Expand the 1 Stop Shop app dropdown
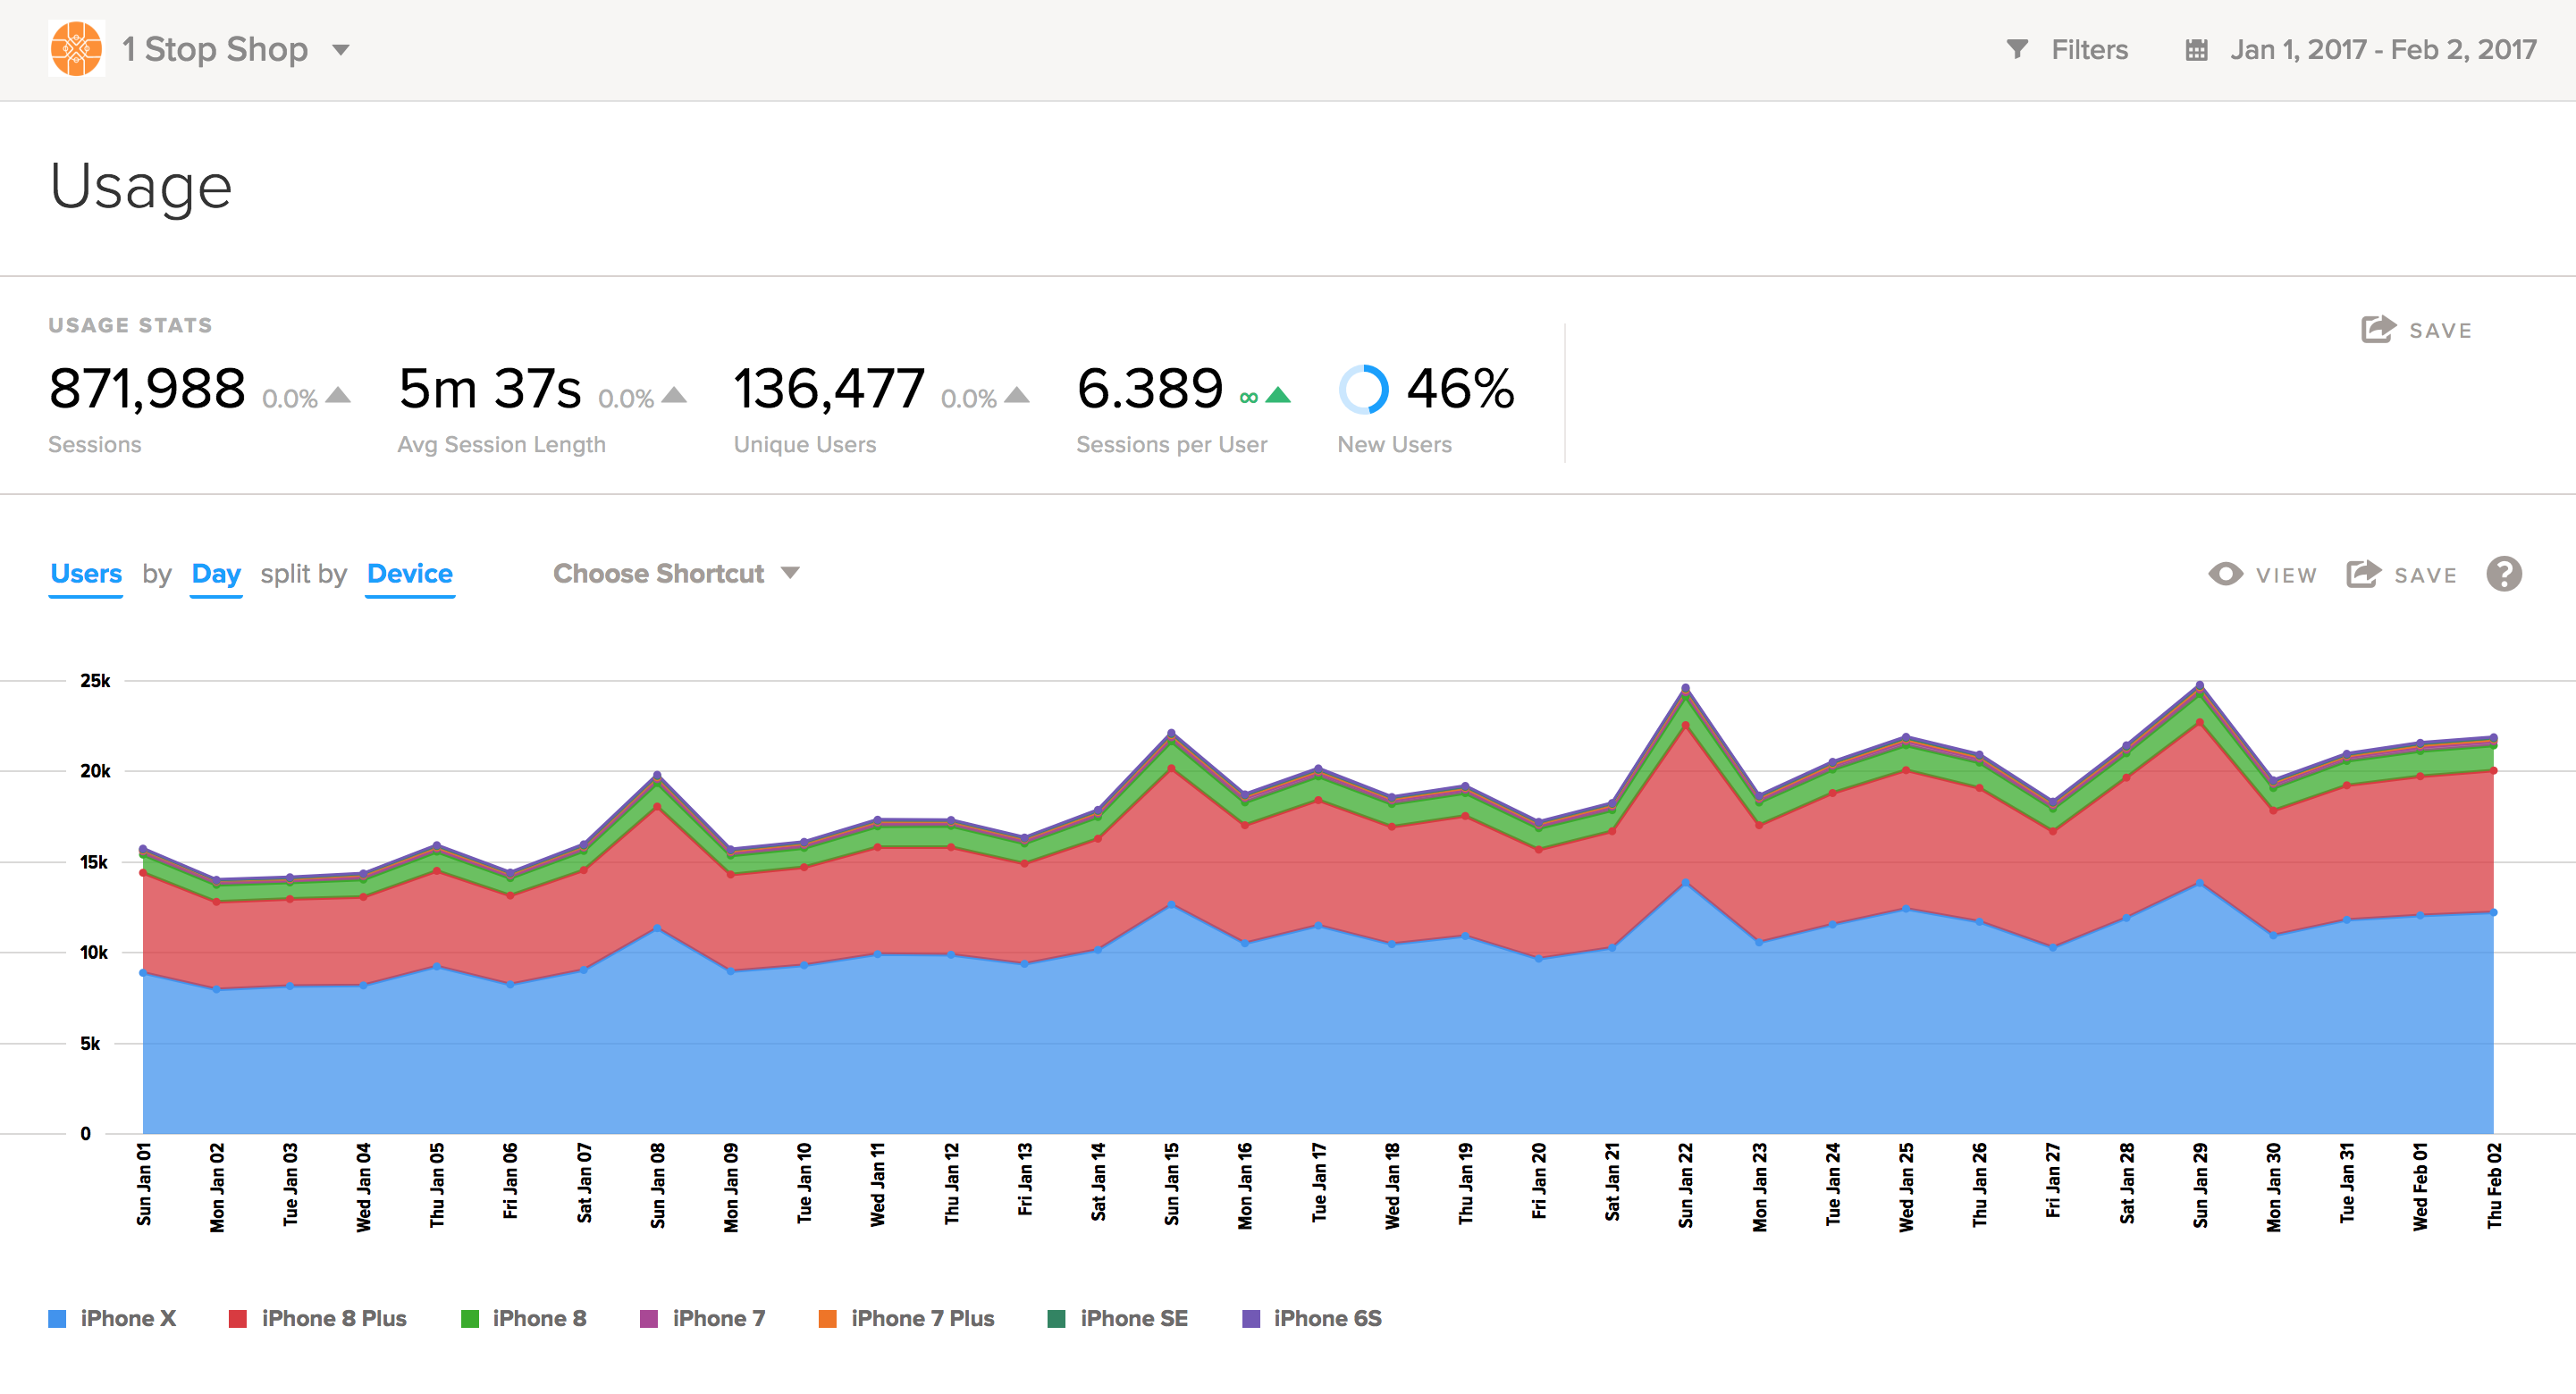The image size is (2576, 1394). coord(341,49)
